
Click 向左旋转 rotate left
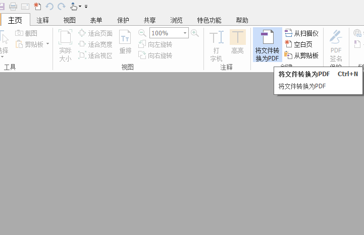click(155, 44)
